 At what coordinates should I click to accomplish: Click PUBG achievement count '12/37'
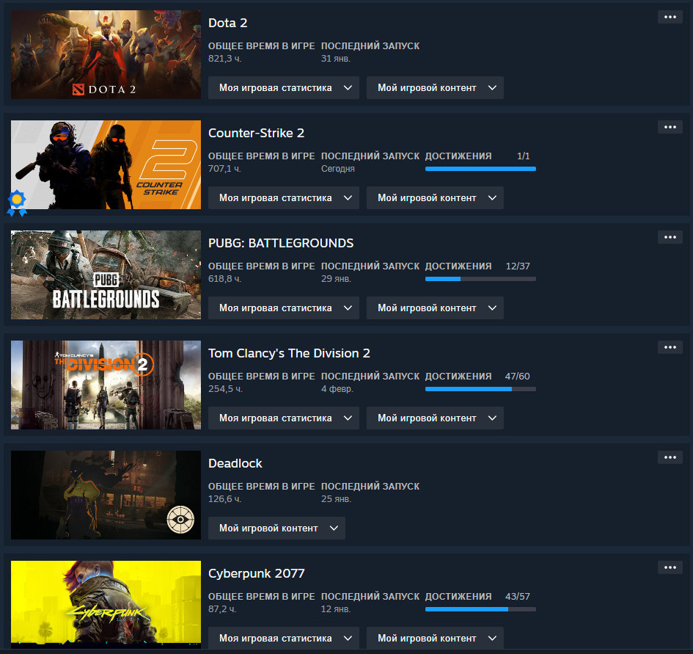(x=518, y=266)
